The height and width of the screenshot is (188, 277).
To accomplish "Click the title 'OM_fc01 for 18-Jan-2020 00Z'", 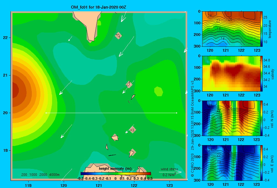I will 99,7.
